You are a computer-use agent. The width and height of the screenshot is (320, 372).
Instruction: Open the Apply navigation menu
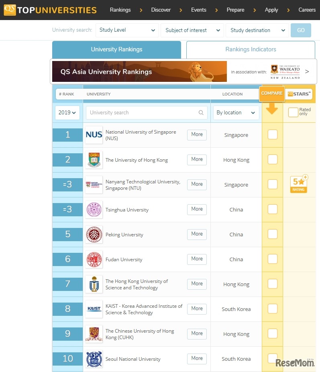[271, 10]
